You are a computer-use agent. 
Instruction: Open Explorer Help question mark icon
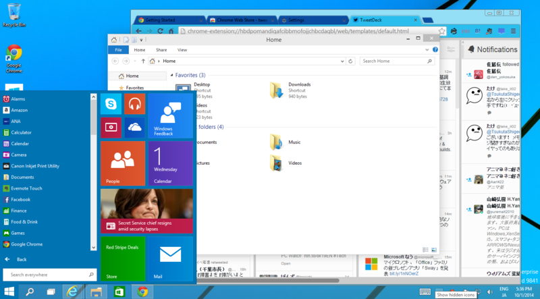(x=435, y=49)
